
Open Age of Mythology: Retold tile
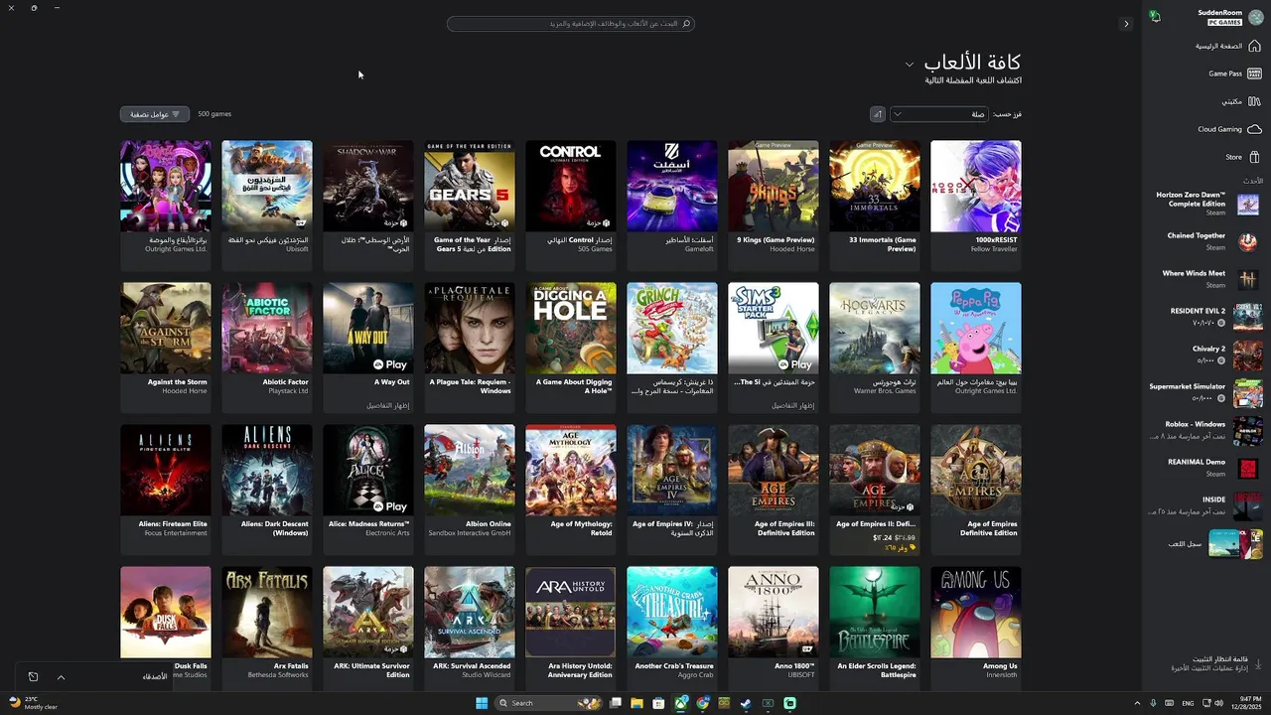[x=571, y=489]
